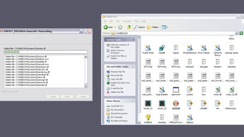Open the View menu
This screenshot has width=244, height=137.
(118, 21)
